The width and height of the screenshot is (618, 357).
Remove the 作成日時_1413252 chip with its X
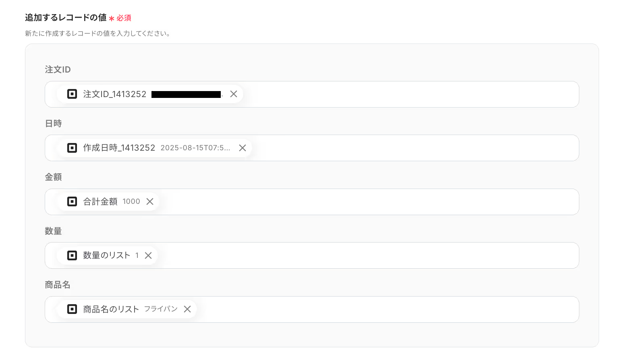coord(243,148)
